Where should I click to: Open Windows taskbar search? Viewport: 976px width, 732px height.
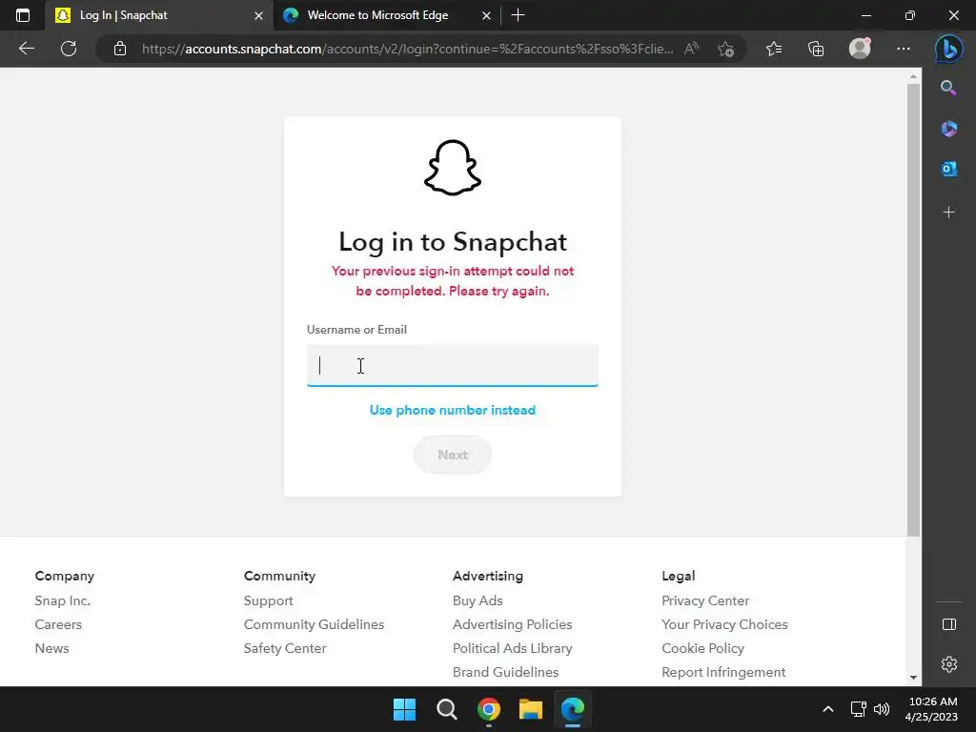click(446, 709)
